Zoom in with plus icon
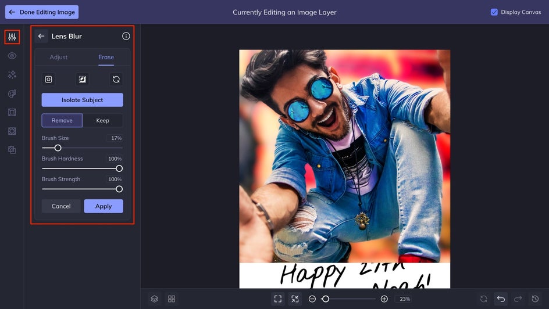The height and width of the screenshot is (309, 549). [384, 299]
